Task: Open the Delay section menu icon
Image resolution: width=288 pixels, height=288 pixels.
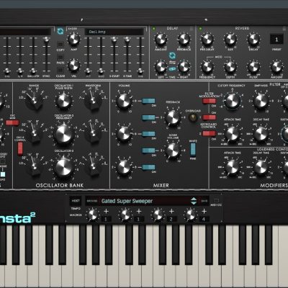Action: click(x=192, y=29)
